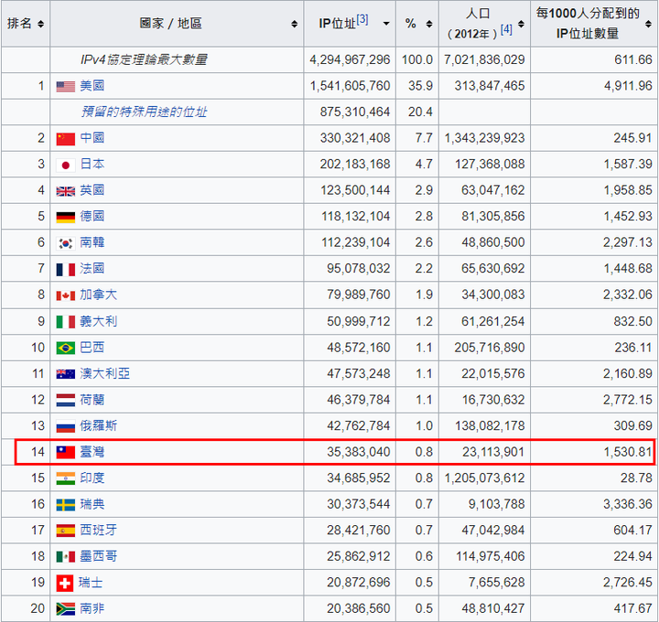Select India's per-1000 value 28.78
Image resolution: width=659 pixels, height=622 pixels.
pyautogui.click(x=636, y=478)
